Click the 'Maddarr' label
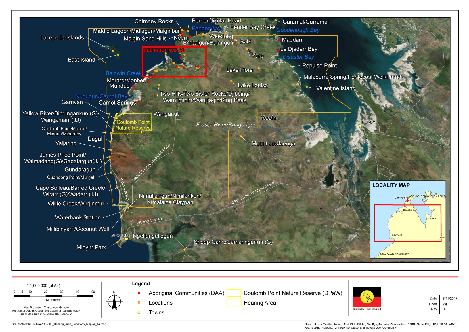 coord(292,40)
